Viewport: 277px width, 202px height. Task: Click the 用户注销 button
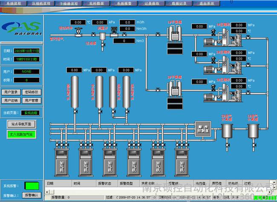coord(11,100)
